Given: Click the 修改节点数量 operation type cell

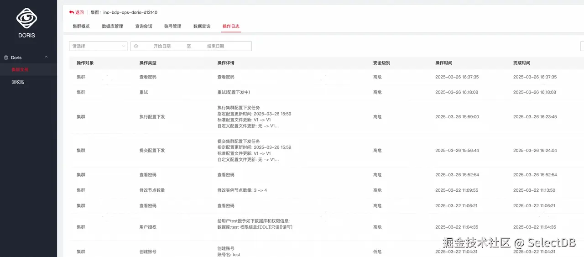Looking at the screenshot, I should (152, 190).
